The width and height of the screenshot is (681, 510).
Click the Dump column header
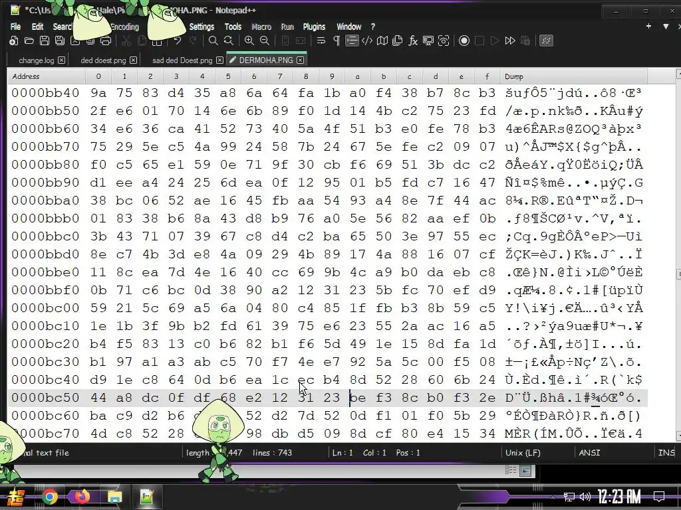click(x=573, y=76)
